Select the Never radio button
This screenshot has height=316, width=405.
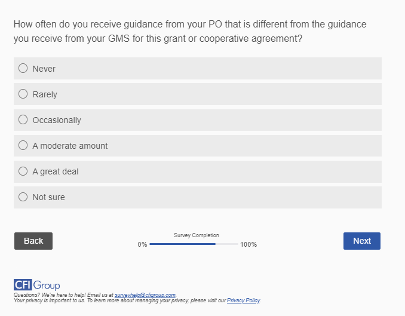pyautogui.click(x=23, y=68)
